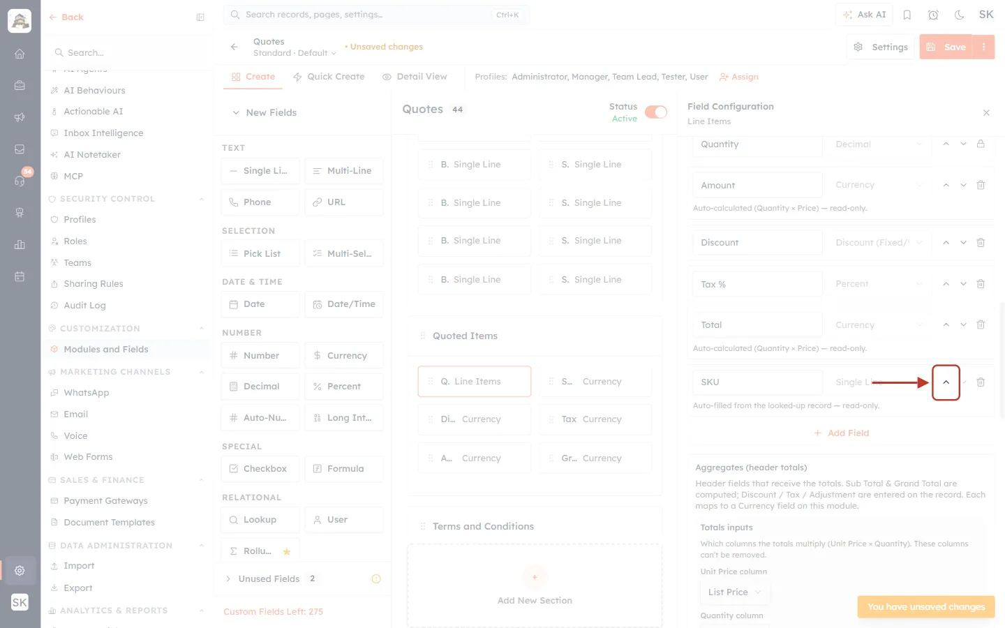The height and width of the screenshot is (628, 1005).
Task: Open the settings gear in left rail
Action: [x=20, y=570]
